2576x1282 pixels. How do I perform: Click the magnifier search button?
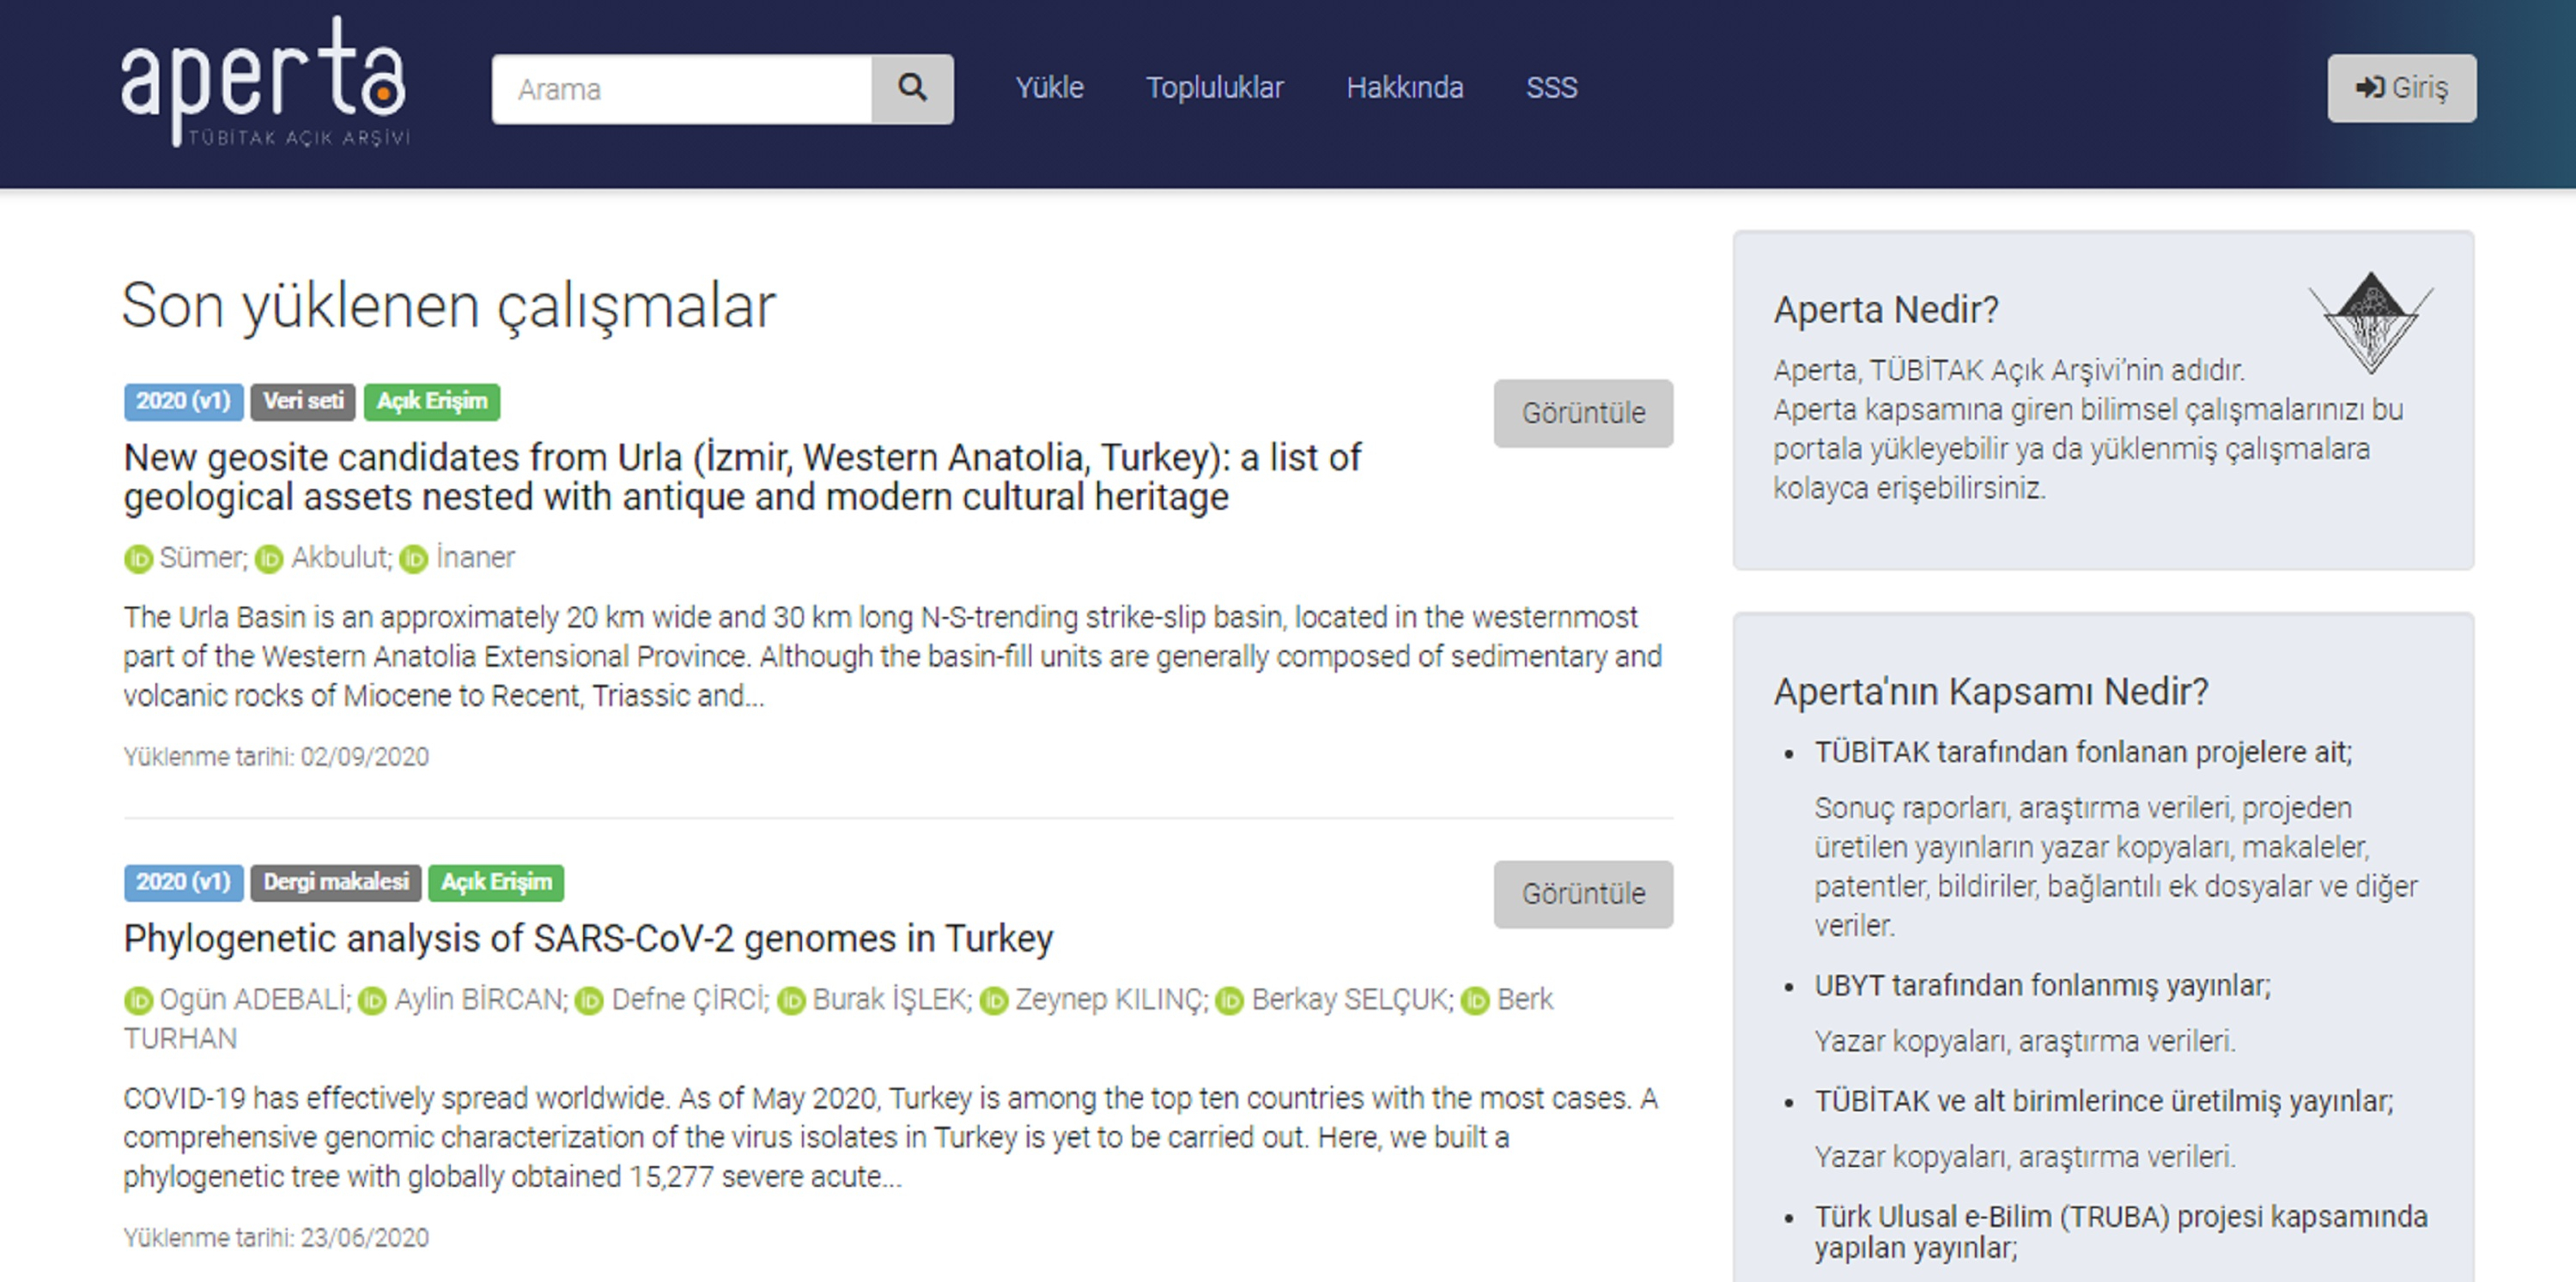(912, 89)
